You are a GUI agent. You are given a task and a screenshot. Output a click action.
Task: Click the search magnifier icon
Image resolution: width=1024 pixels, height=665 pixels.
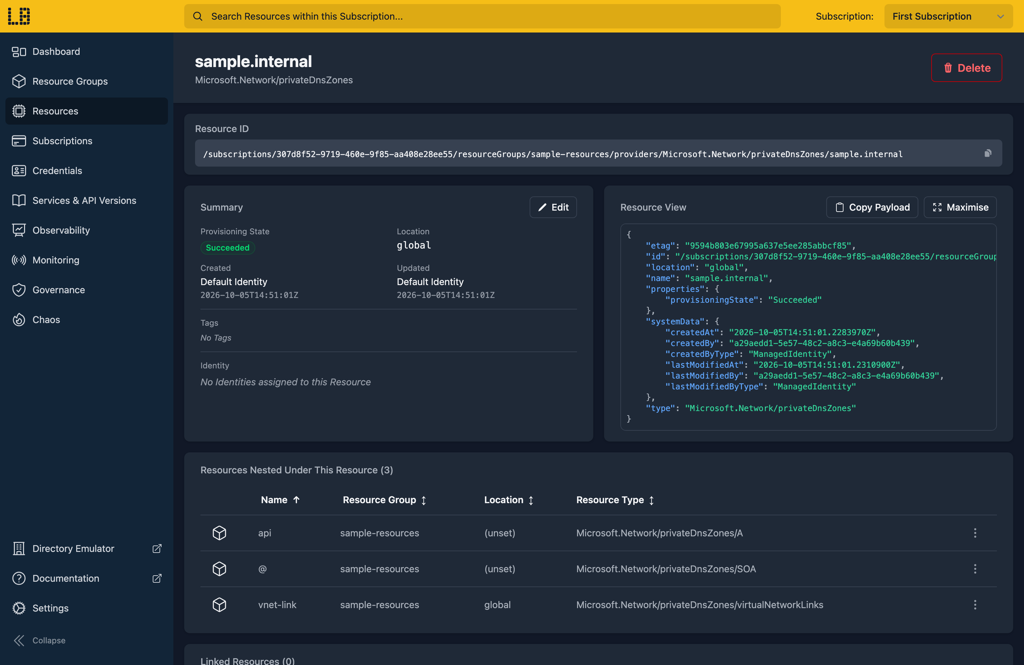pos(197,16)
